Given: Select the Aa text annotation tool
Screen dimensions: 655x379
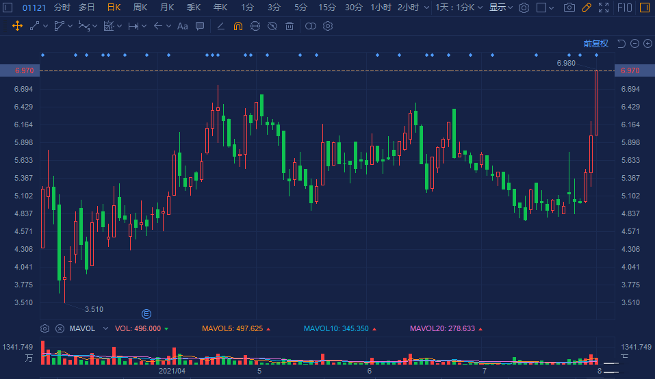Looking at the screenshot, I should (x=183, y=26).
